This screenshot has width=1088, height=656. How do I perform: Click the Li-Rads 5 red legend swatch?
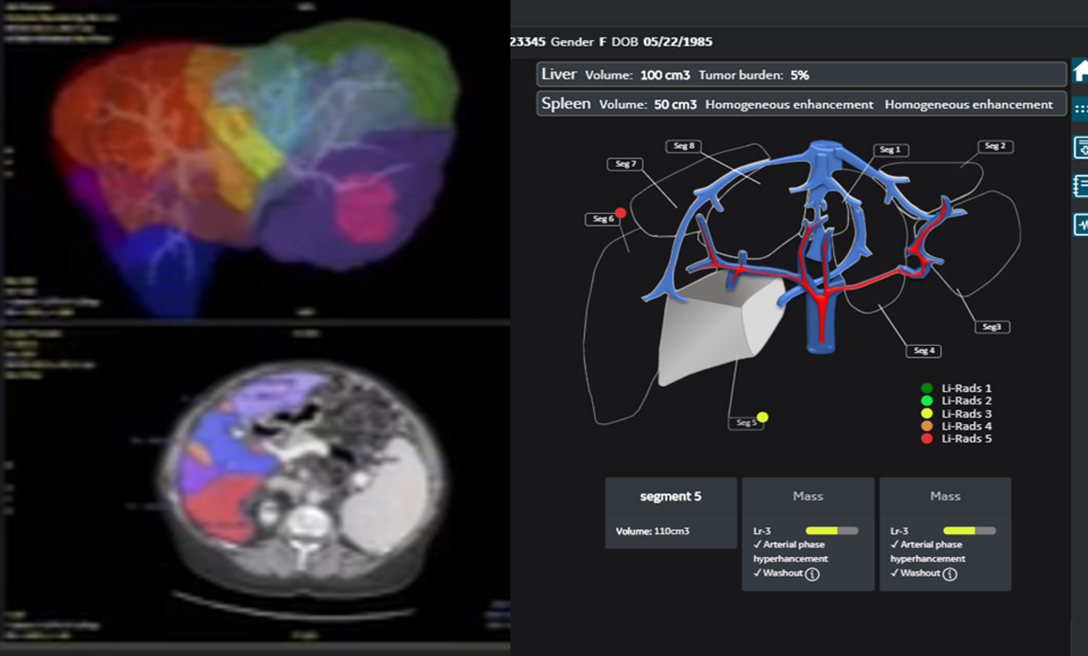927,439
